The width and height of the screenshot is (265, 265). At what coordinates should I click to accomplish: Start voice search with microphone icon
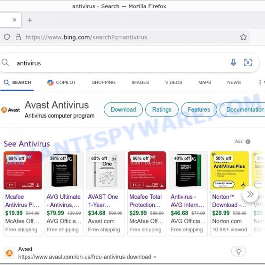(x=233, y=62)
